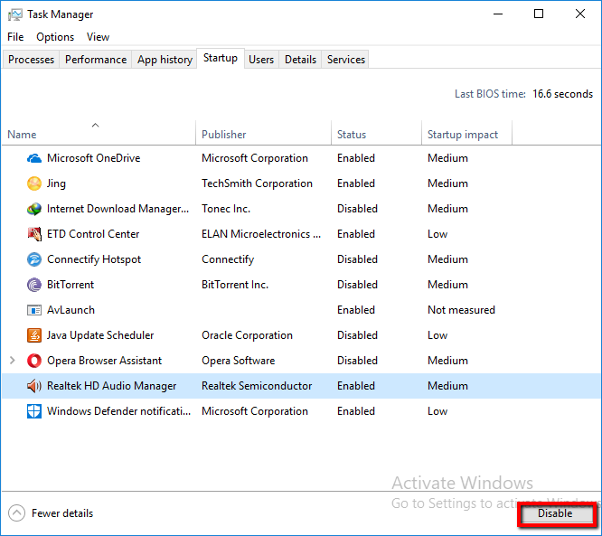Click the Realtek Semiconductor publisher cell
Screen dimensions: 602x536
click(257, 386)
